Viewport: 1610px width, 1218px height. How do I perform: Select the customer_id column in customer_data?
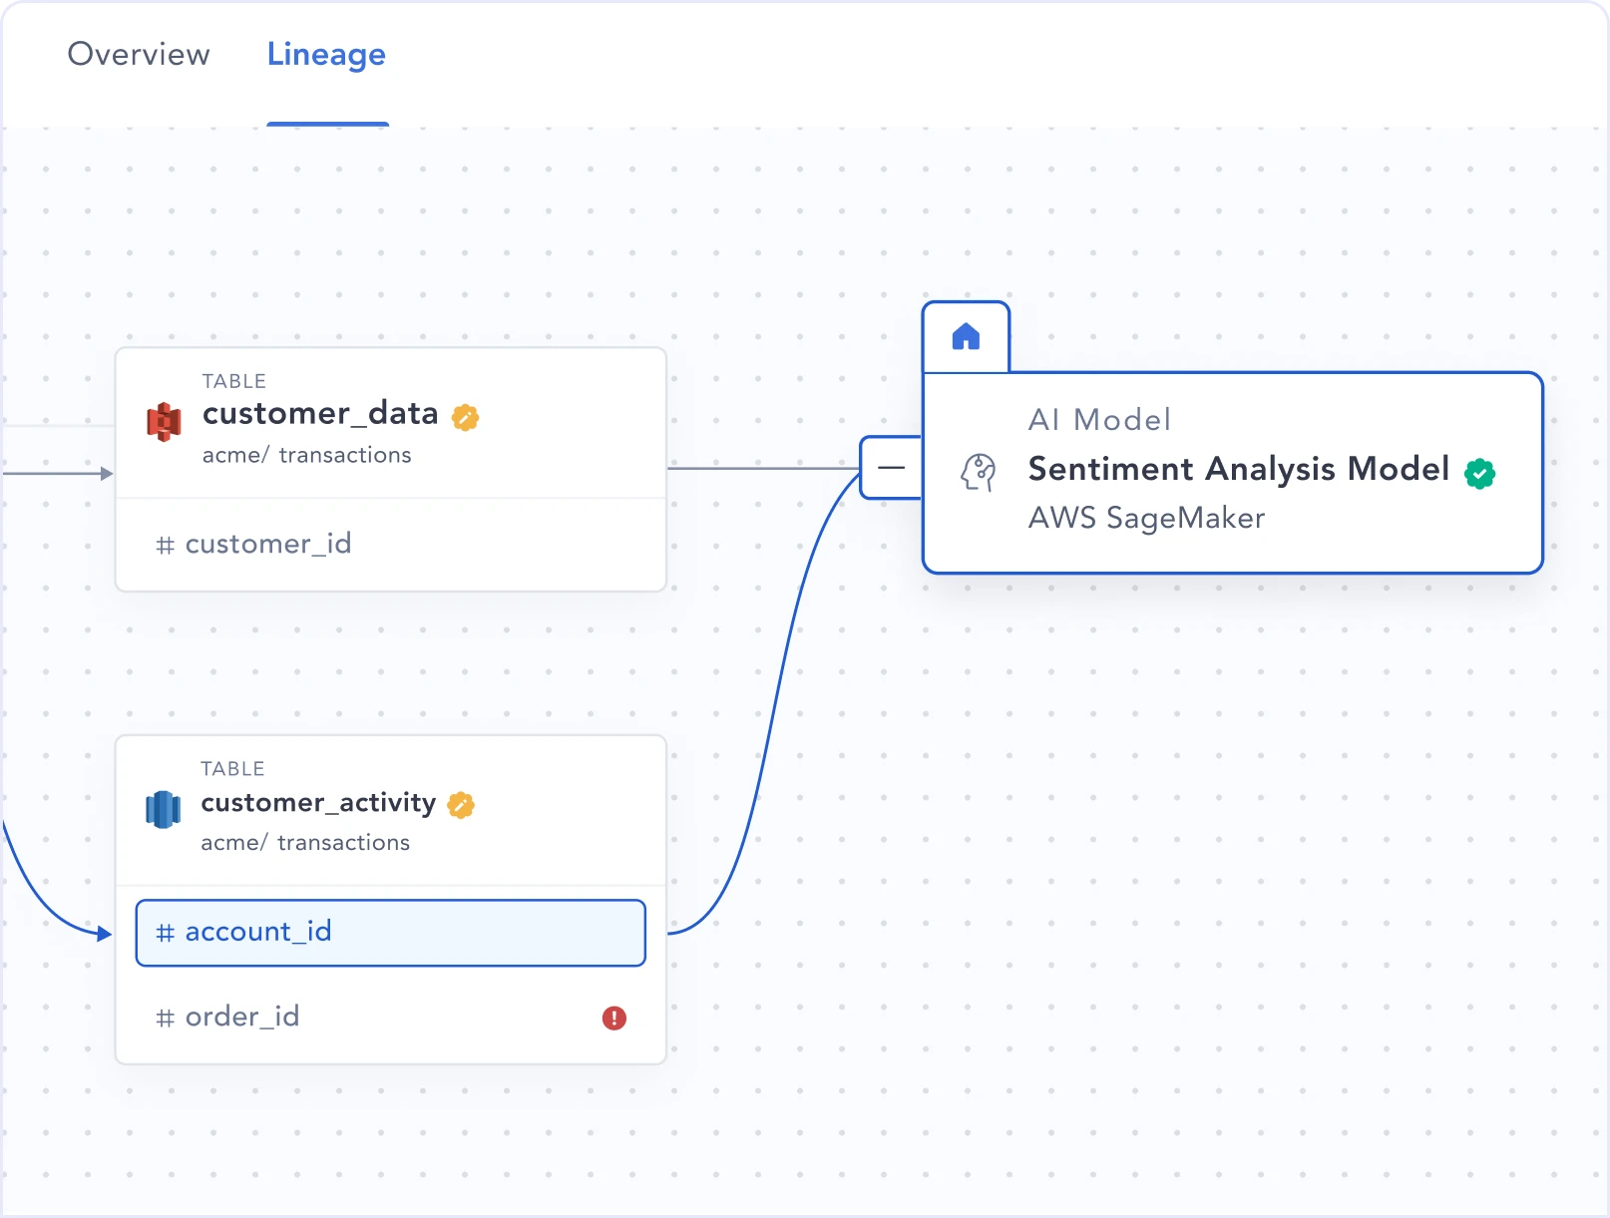tap(267, 544)
